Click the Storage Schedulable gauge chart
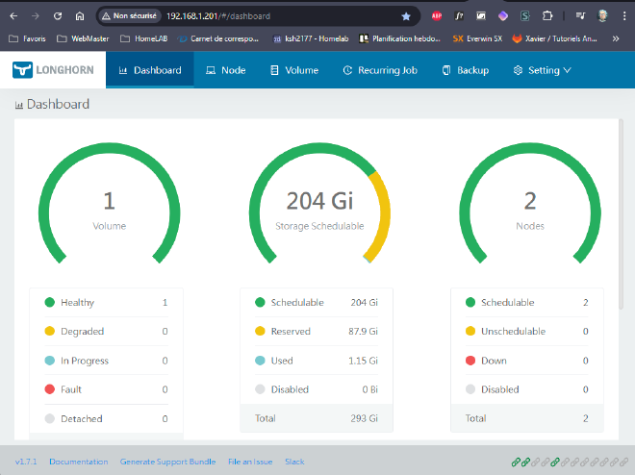 click(x=319, y=202)
